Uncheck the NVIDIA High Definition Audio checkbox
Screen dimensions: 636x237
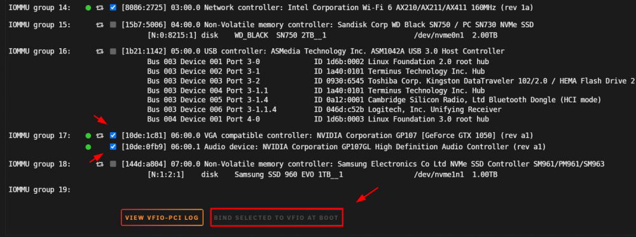113,147
